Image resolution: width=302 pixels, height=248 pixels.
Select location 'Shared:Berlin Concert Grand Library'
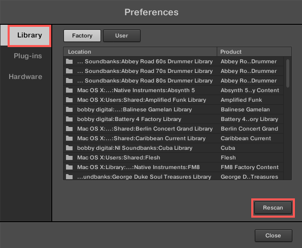[145, 129]
